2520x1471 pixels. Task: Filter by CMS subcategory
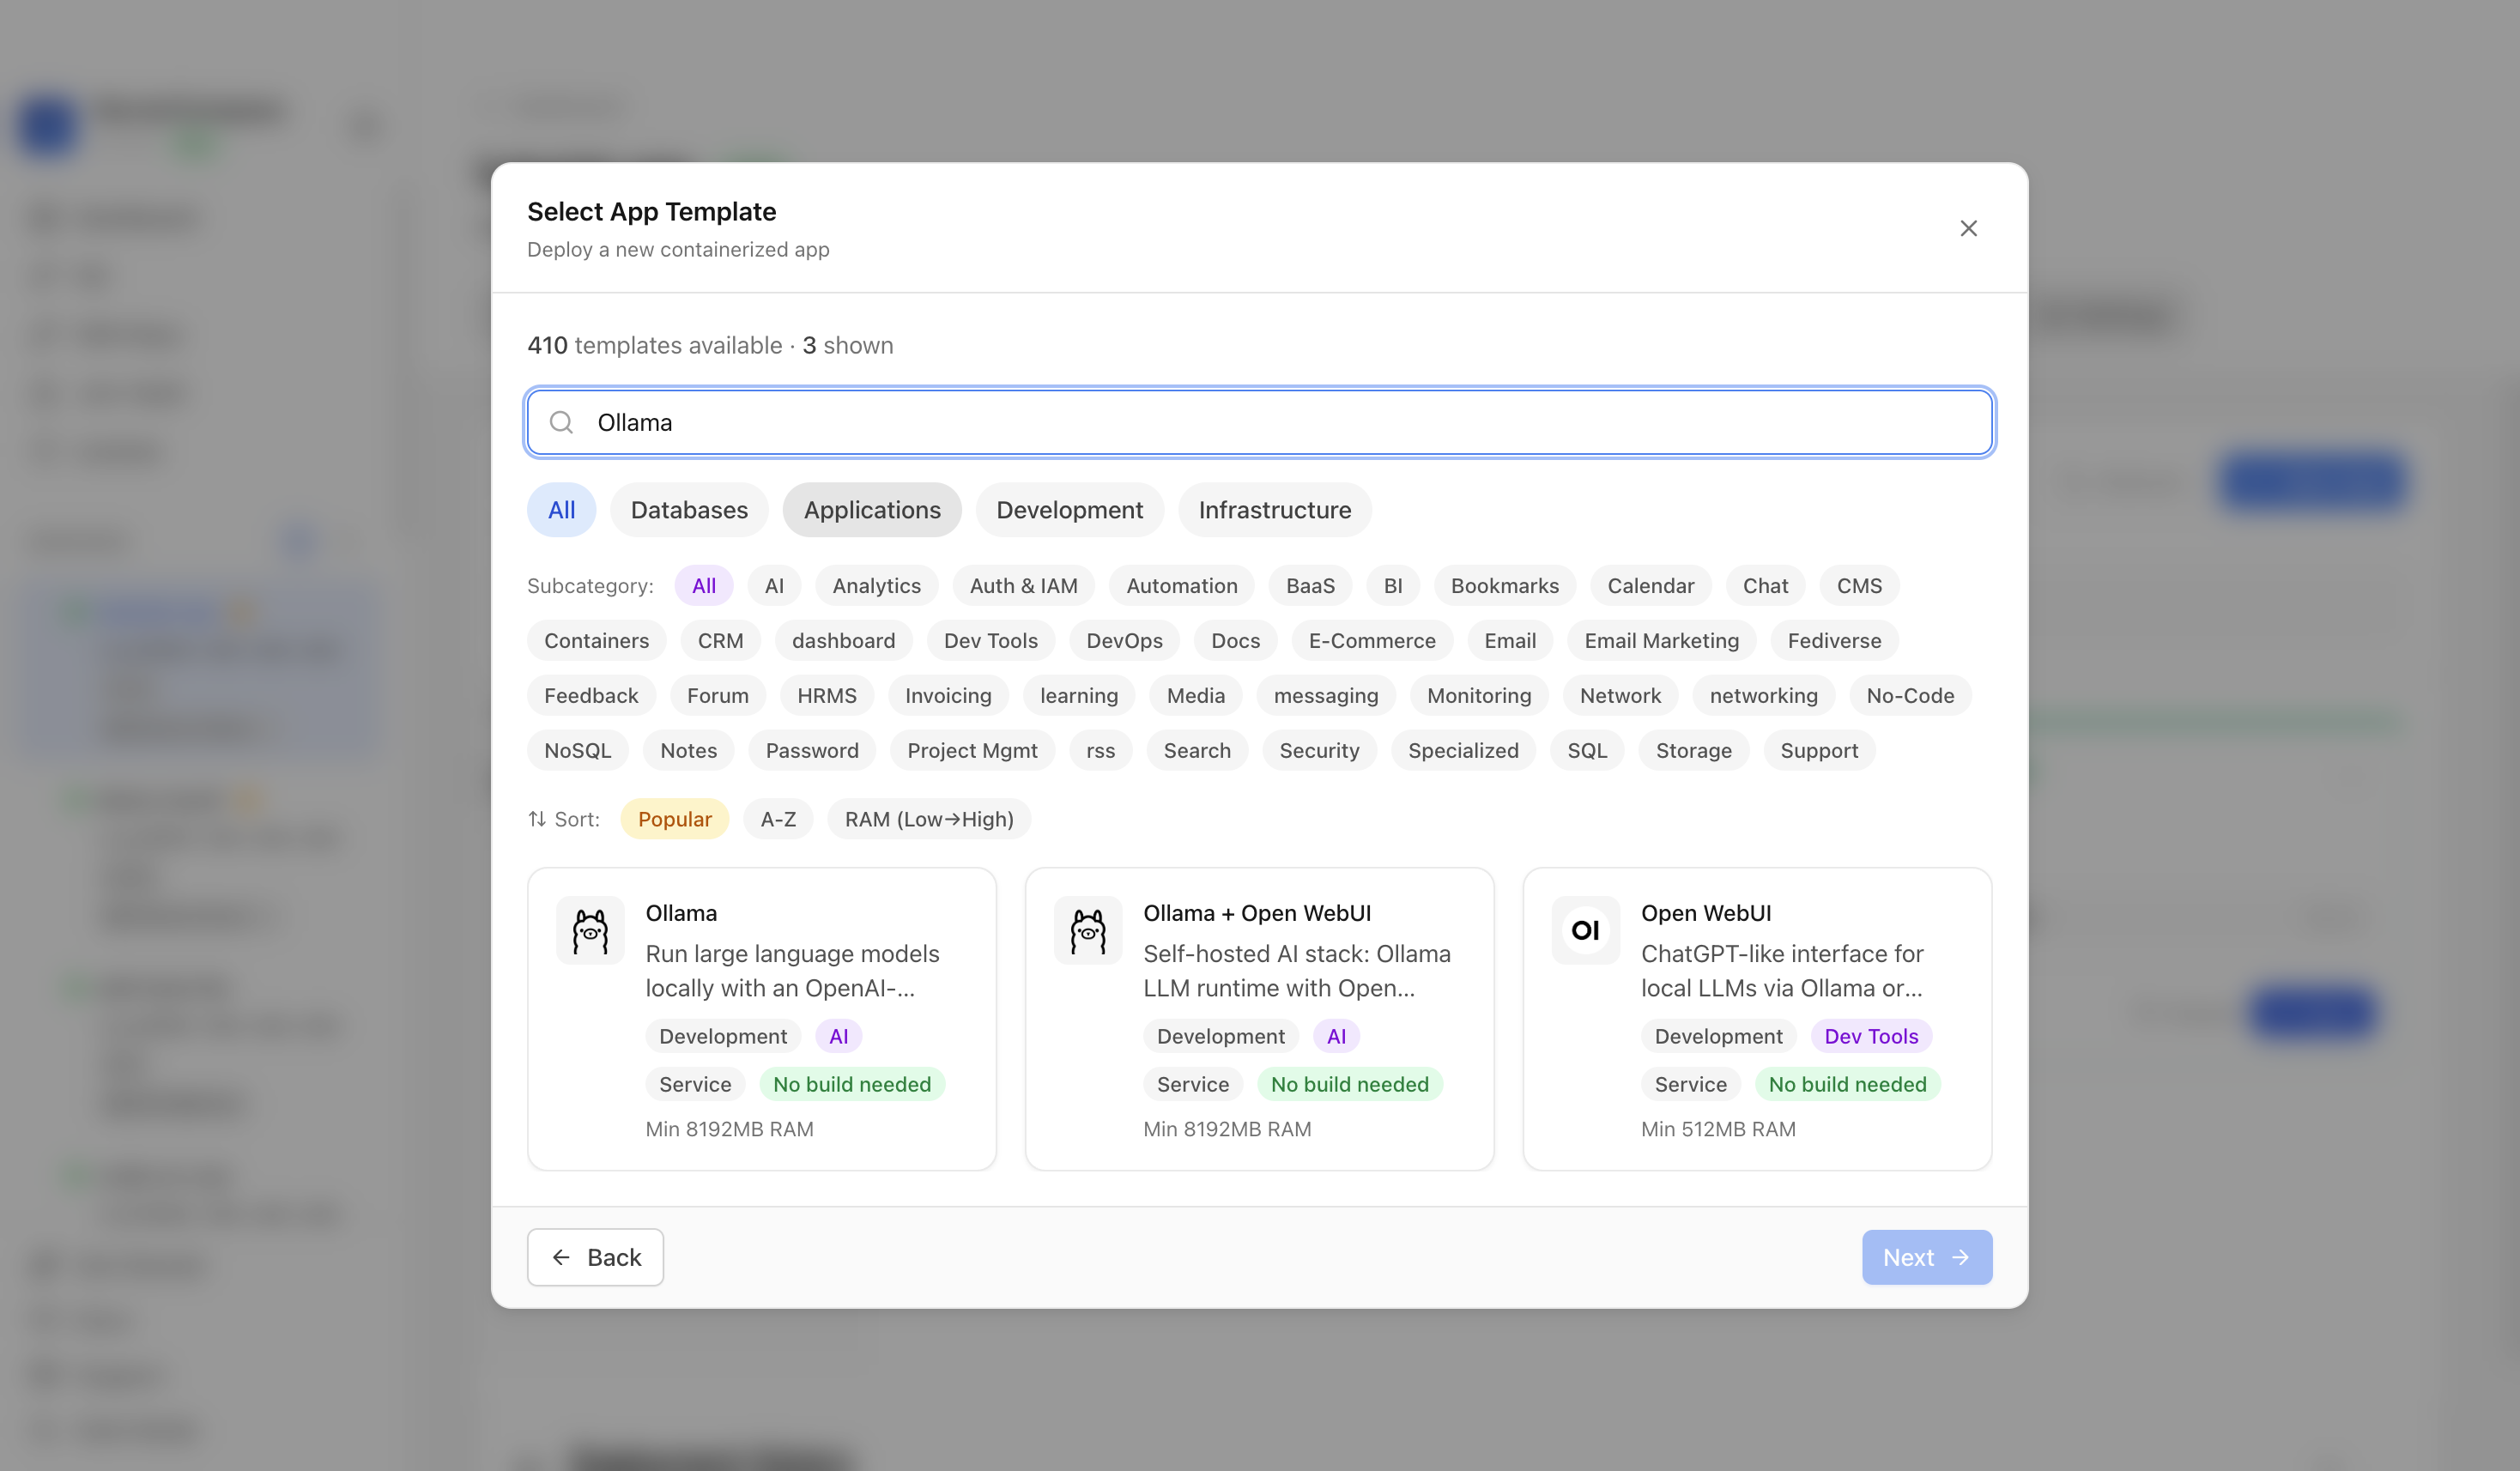(x=1859, y=586)
